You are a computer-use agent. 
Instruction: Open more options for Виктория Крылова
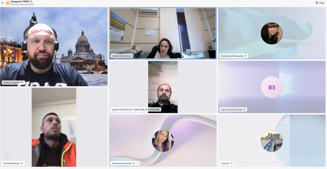pyautogui.click(x=137, y=163)
